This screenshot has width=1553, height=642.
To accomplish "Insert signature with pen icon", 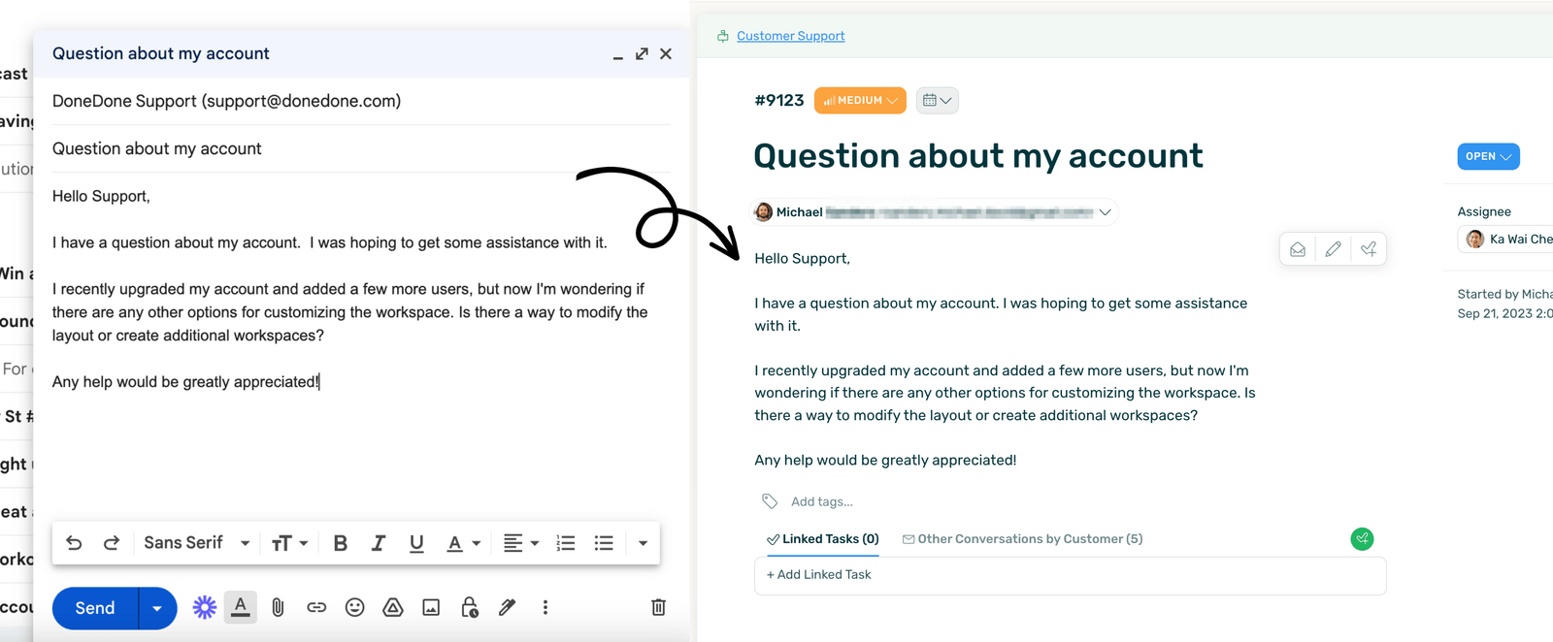I will pyautogui.click(x=507, y=607).
